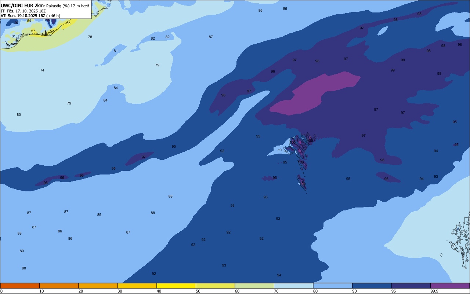Click the humidity value 85 on the map
470x294 pixels.
(99, 214)
